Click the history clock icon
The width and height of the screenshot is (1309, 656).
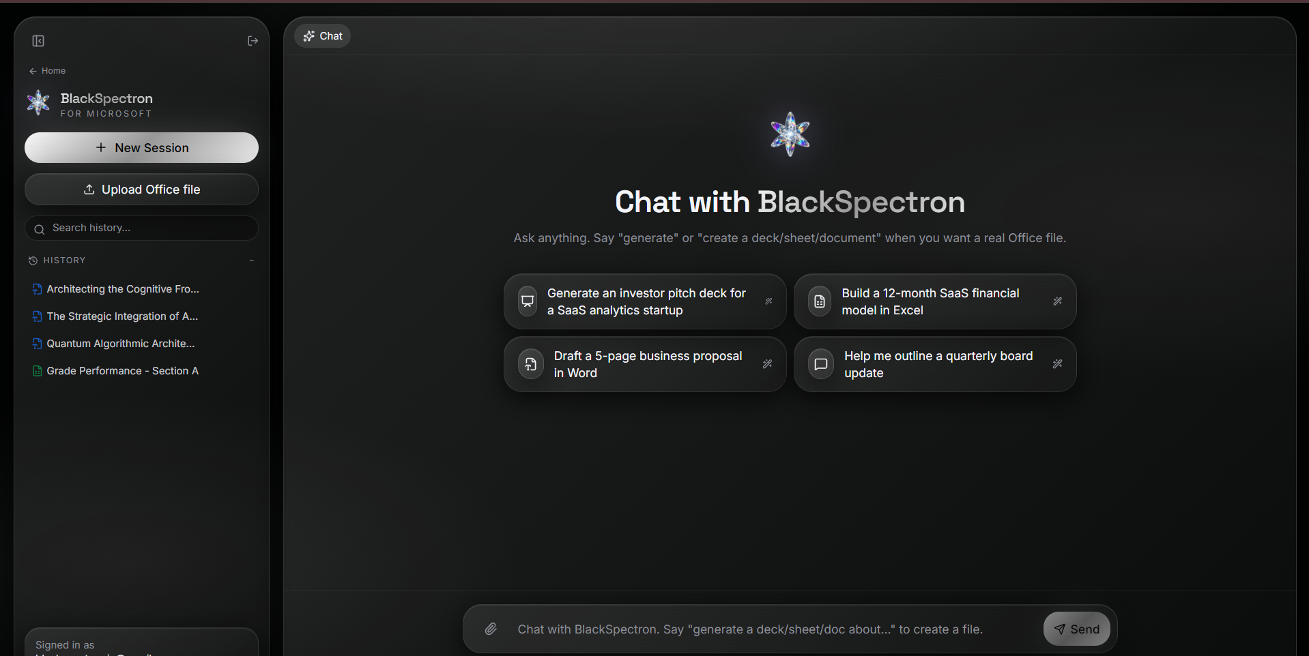[33, 260]
